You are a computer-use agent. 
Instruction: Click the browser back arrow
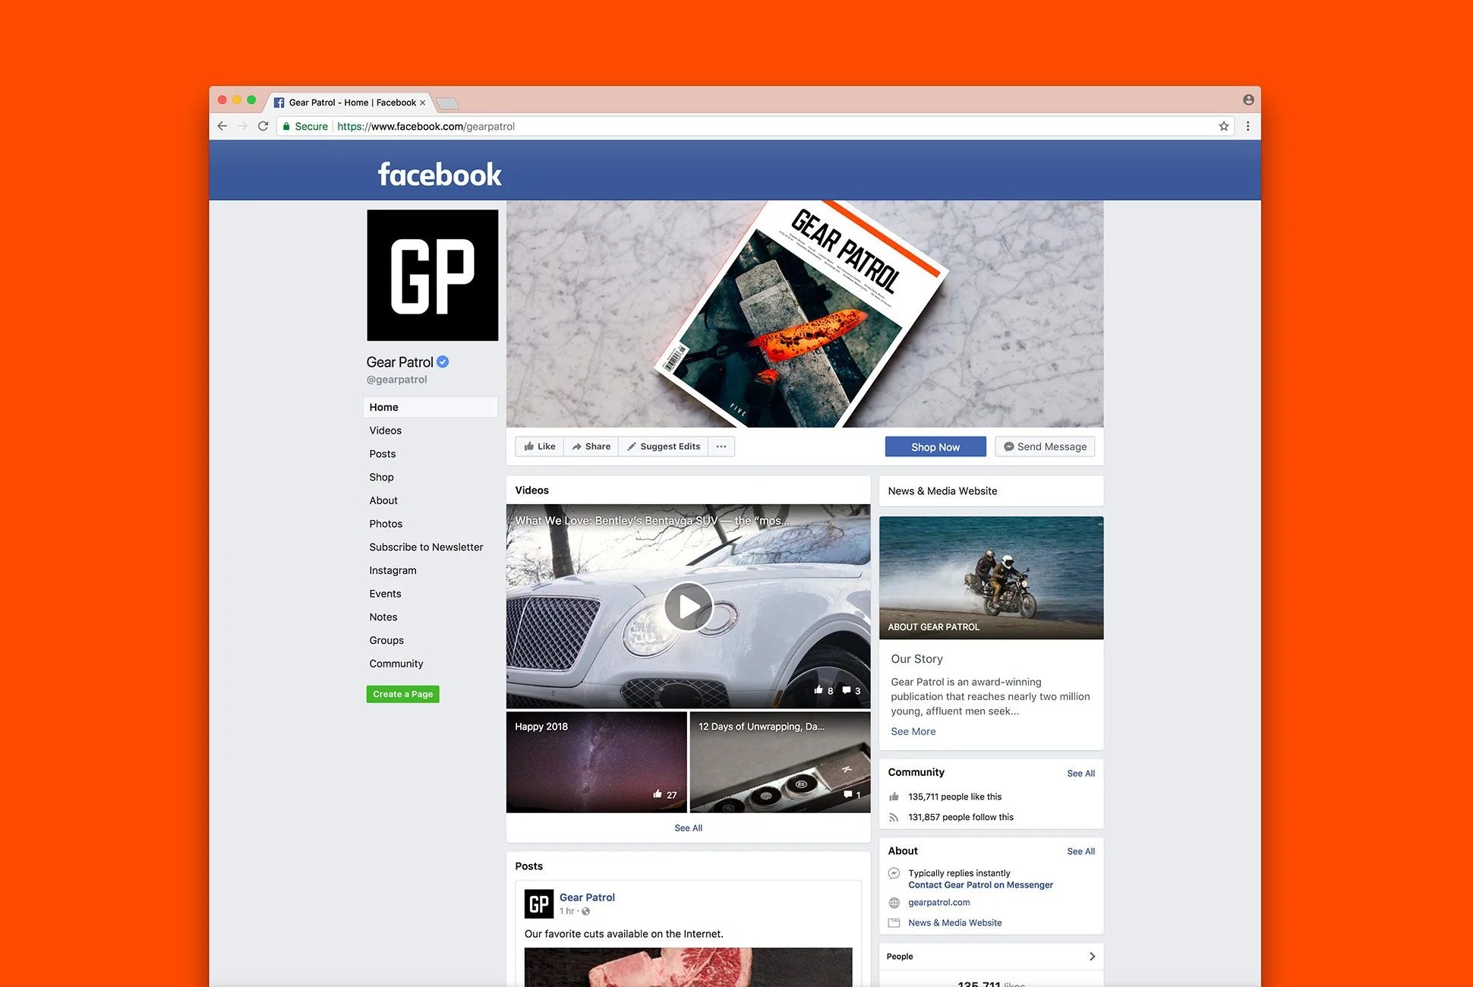[222, 126]
